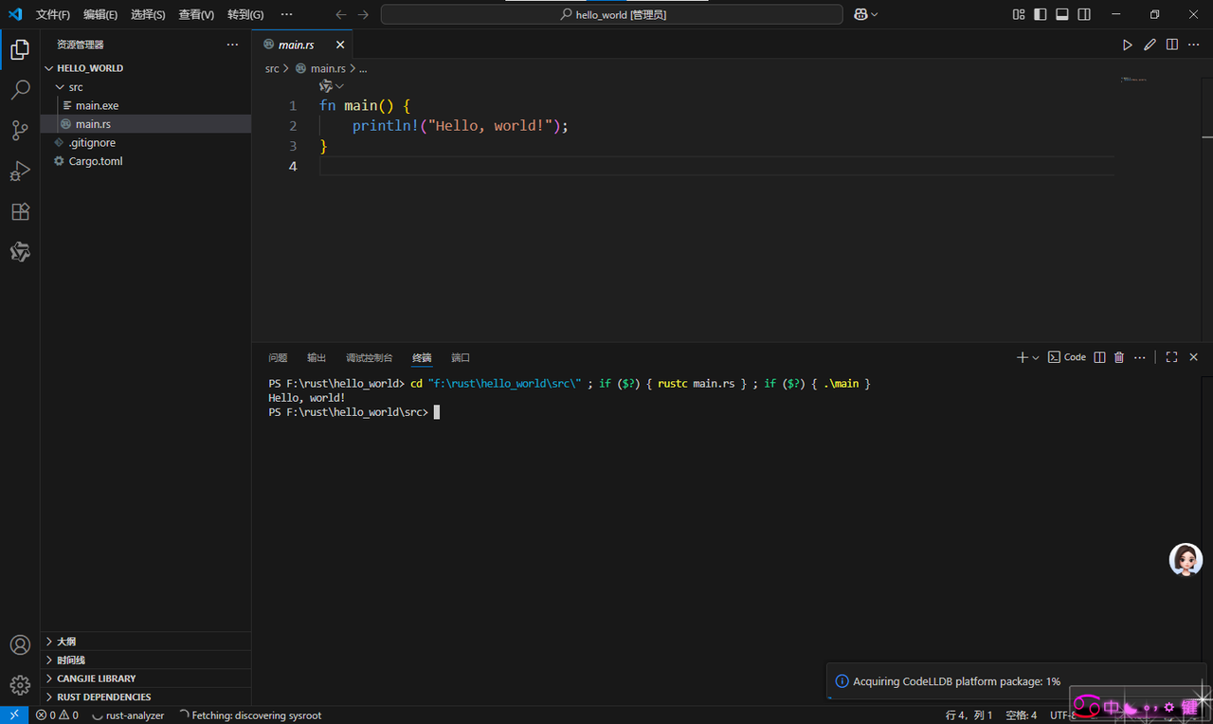The image size is (1213, 724).
Task: Open the 转到(G) menu
Action: [245, 14]
